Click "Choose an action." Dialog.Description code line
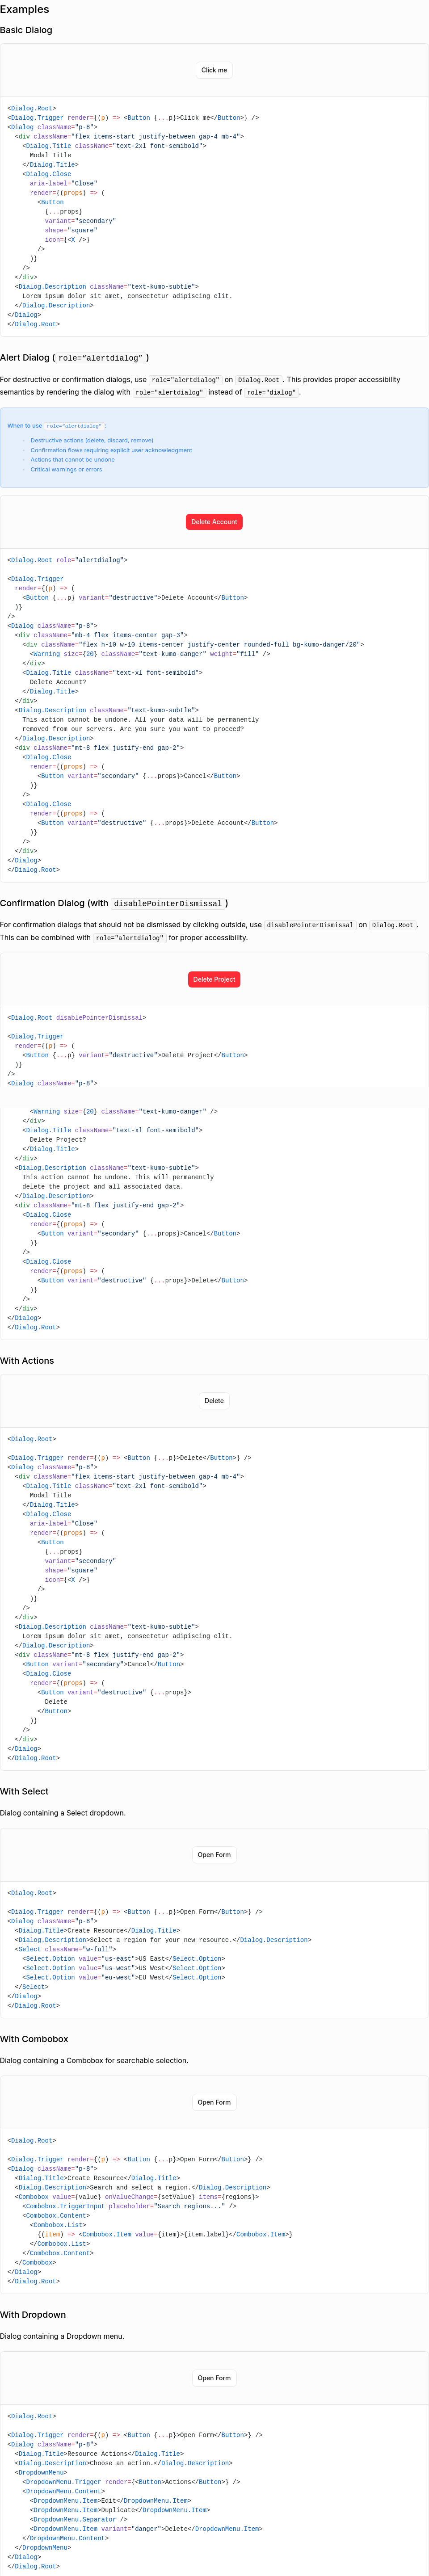Screen dimensions: 429x2576 click(x=124, y=2463)
